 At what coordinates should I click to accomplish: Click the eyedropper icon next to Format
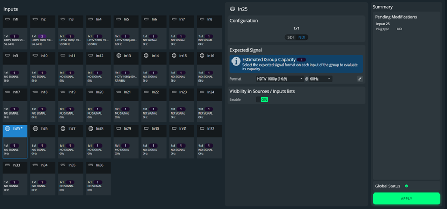360,79
